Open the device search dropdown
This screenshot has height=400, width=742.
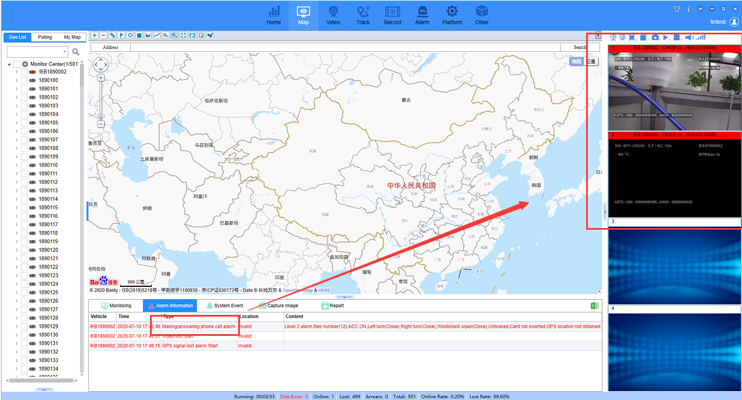tap(64, 52)
